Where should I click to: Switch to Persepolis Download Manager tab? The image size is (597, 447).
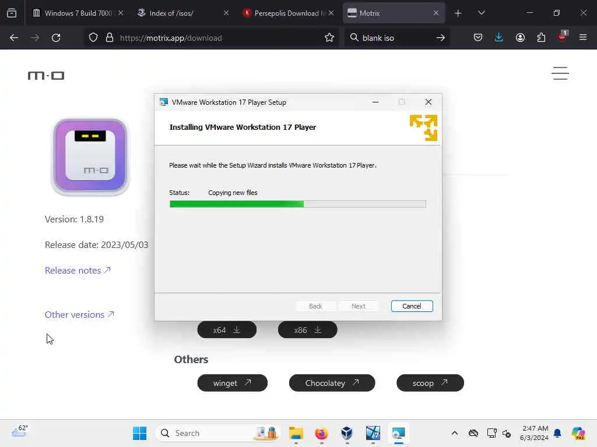tap(288, 13)
